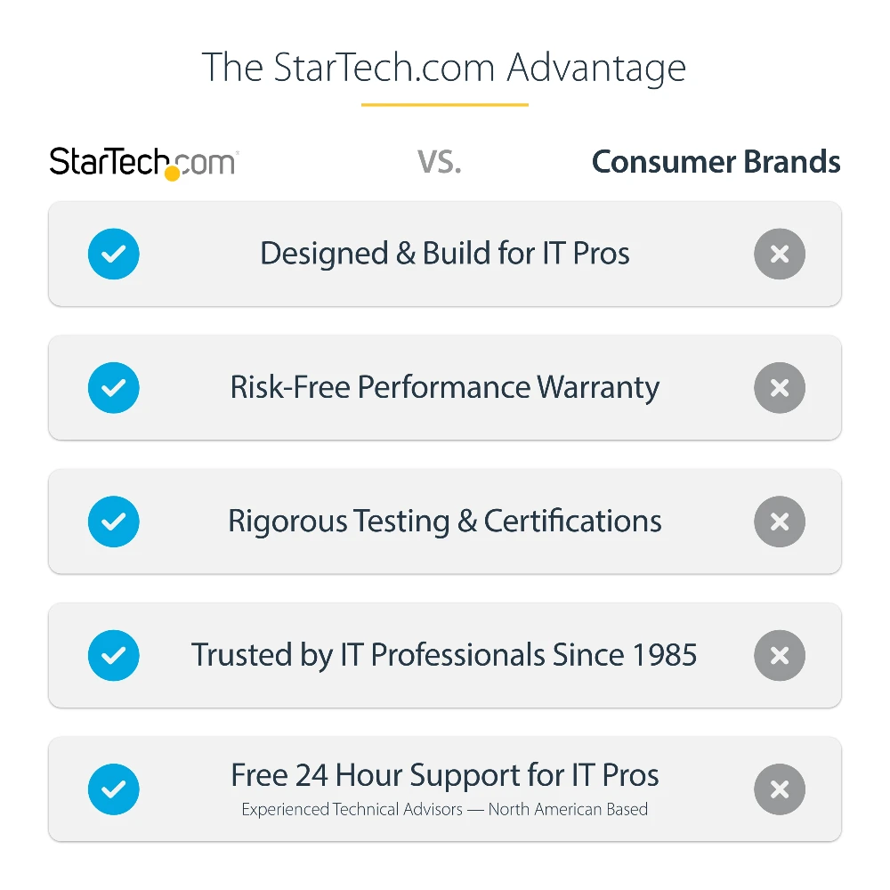Screen dimensions: 890x890
Task: Click blue checkmark beside Rigorous Testing & Certifications
Action: [x=114, y=522]
